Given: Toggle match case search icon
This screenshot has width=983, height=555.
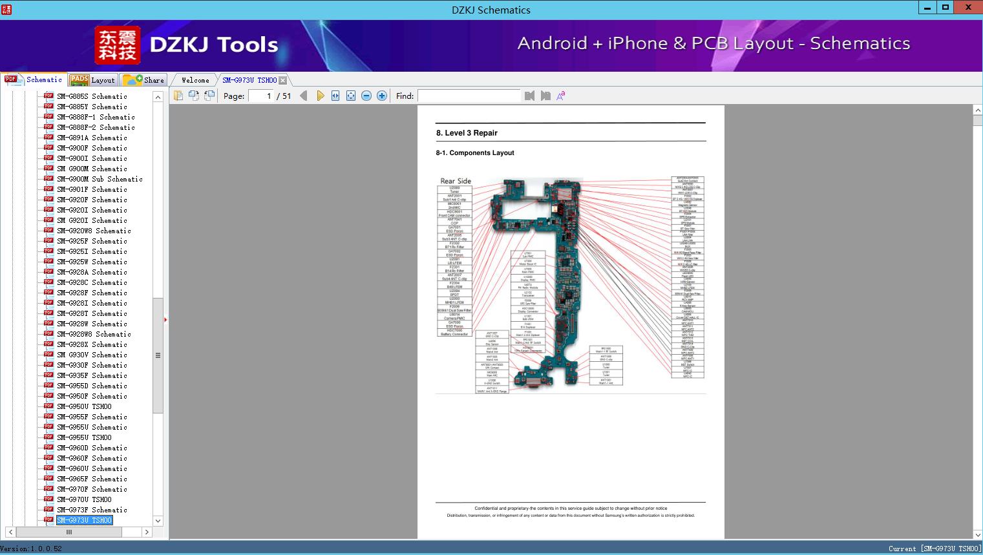Looking at the screenshot, I should 561,96.
